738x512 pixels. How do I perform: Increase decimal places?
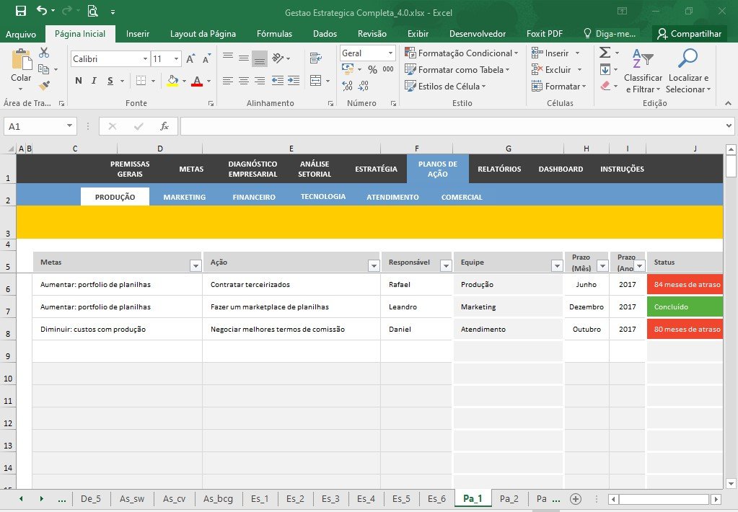347,86
